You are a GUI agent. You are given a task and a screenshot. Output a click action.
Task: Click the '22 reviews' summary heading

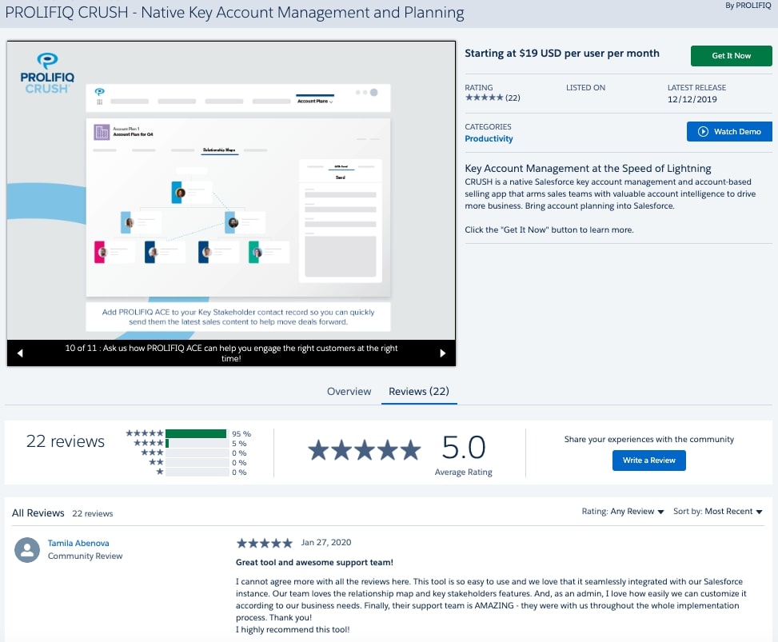[x=65, y=441]
